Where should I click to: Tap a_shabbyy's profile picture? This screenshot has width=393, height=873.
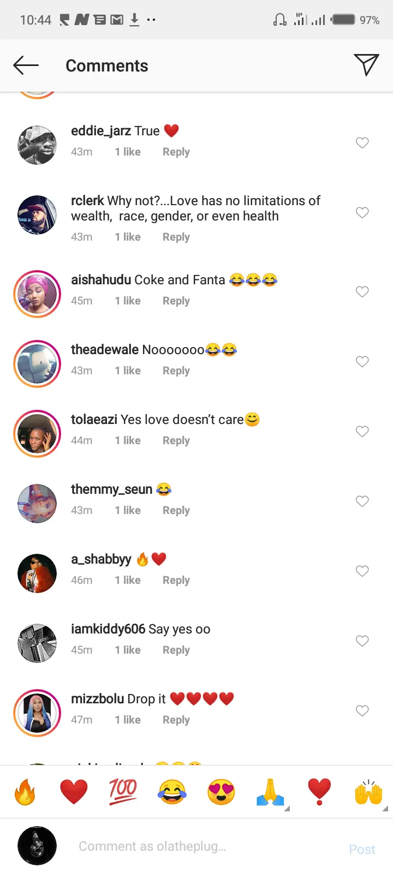coord(37,573)
